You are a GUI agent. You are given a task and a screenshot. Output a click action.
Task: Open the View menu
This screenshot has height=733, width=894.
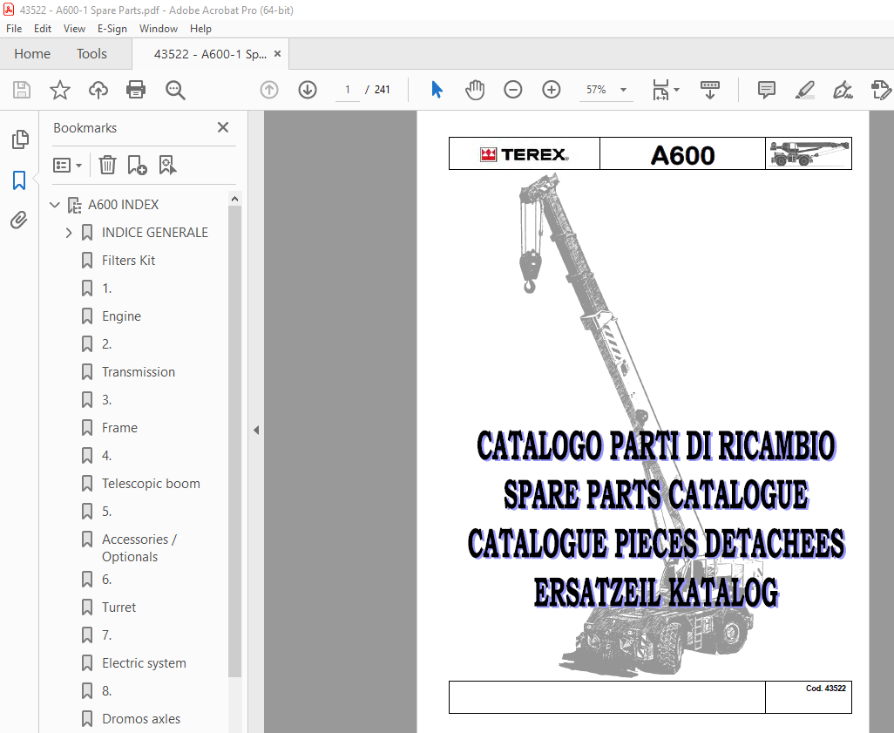coord(74,29)
